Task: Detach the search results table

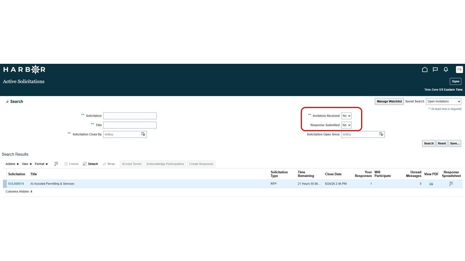Action: (90, 164)
